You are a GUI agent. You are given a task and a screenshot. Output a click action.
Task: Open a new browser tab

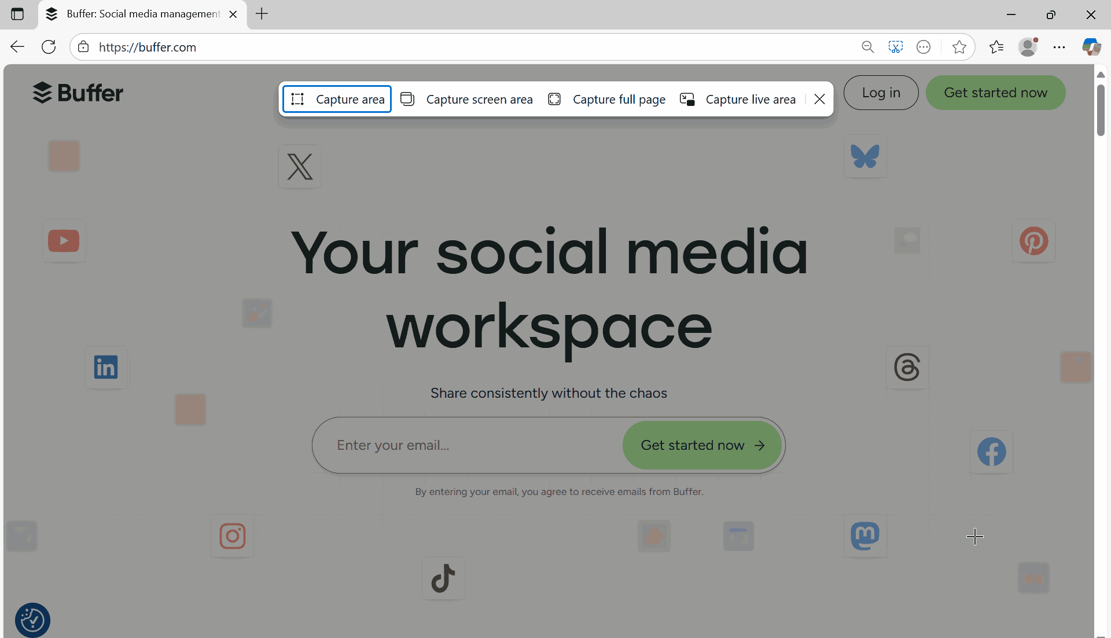(262, 14)
